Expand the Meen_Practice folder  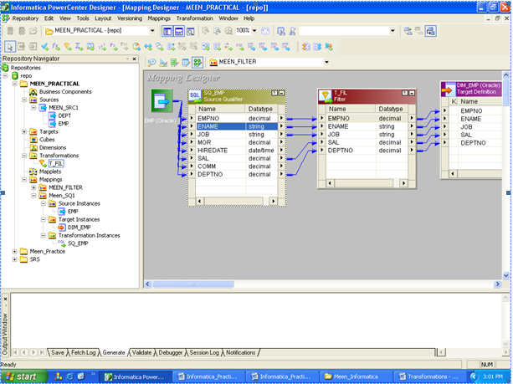point(15,252)
